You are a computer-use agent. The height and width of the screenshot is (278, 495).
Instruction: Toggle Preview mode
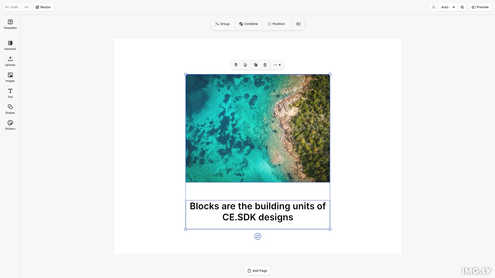(480, 7)
